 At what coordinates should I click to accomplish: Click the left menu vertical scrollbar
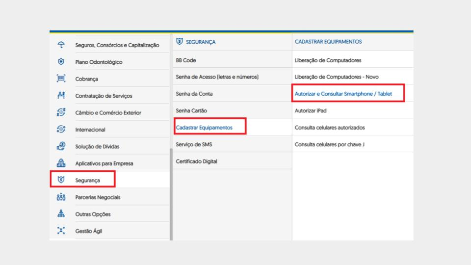tap(171, 194)
